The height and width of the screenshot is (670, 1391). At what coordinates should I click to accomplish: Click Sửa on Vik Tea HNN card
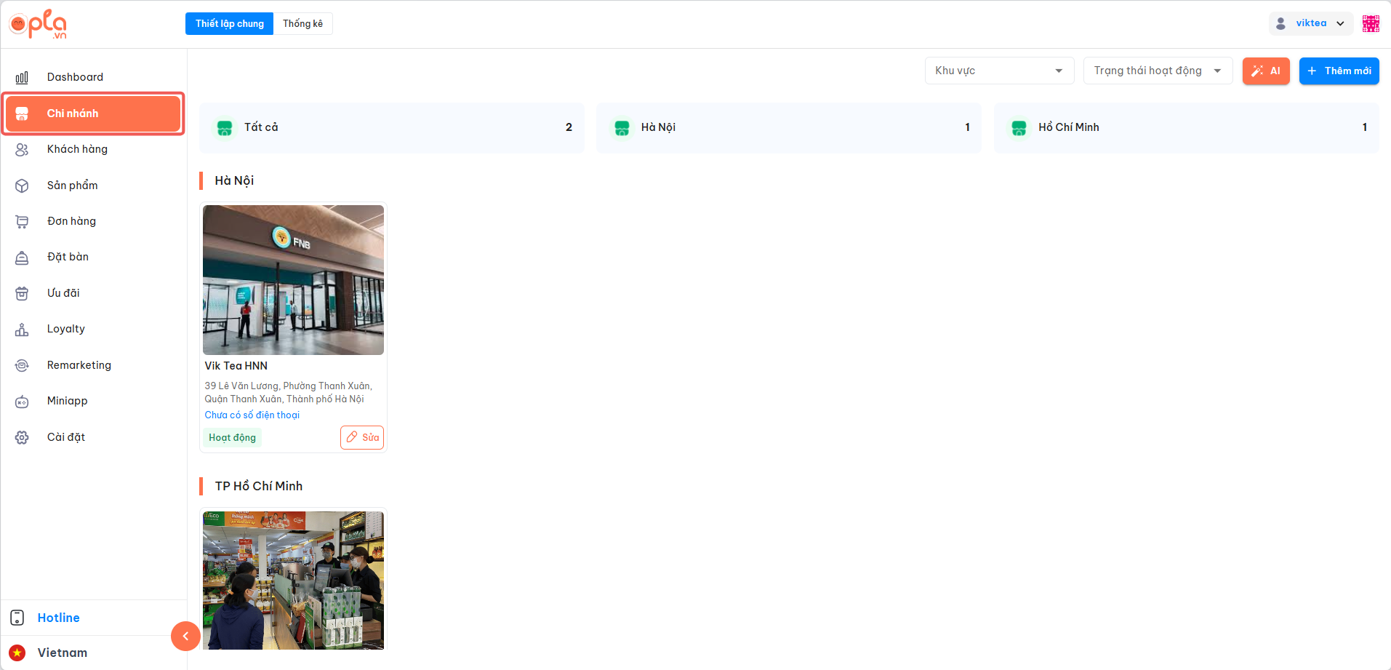pyautogui.click(x=362, y=437)
